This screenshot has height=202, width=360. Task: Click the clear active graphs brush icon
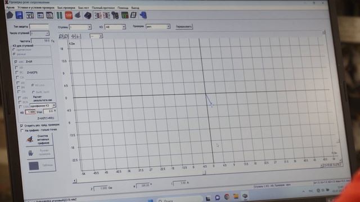[30, 139]
